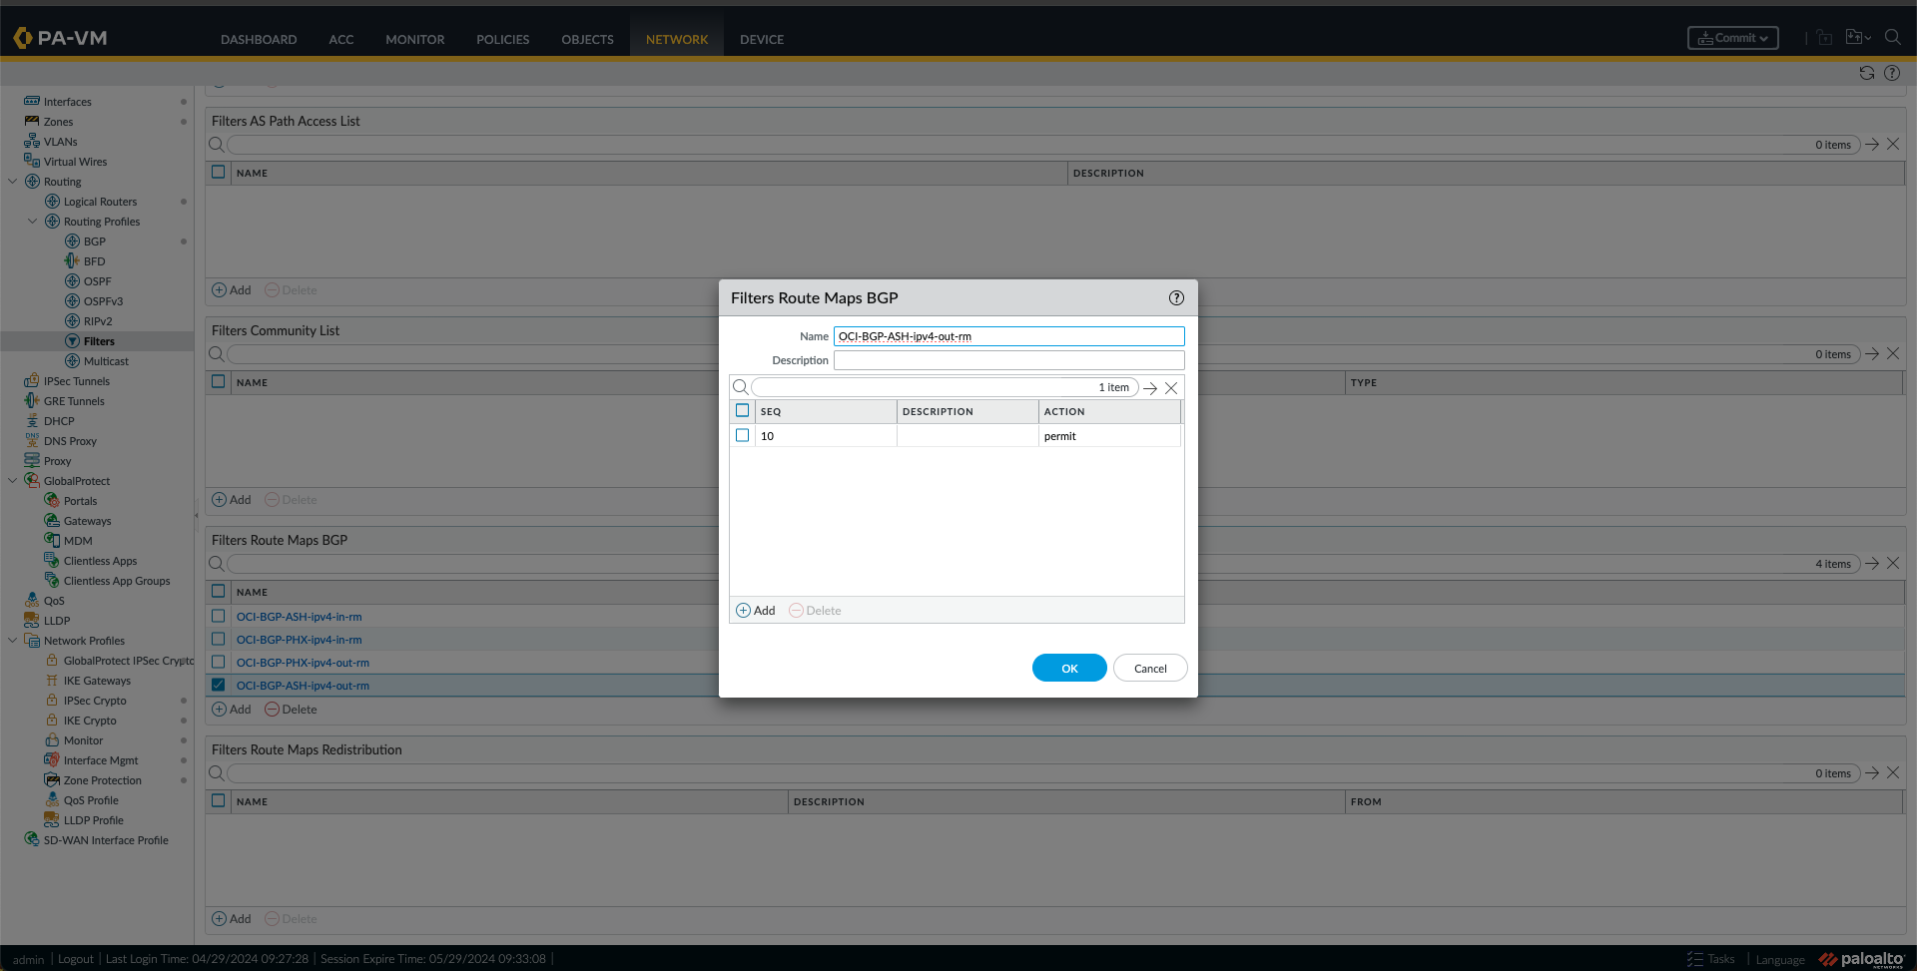1917x971 pixels.
Task: Cancel the Filters Route Maps BGP dialog
Action: [x=1149, y=669]
